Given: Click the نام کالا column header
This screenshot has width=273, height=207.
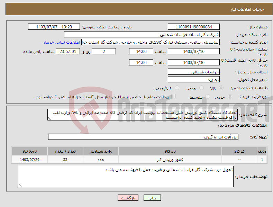Looking at the screenshot, I should click(x=170, y=151).
